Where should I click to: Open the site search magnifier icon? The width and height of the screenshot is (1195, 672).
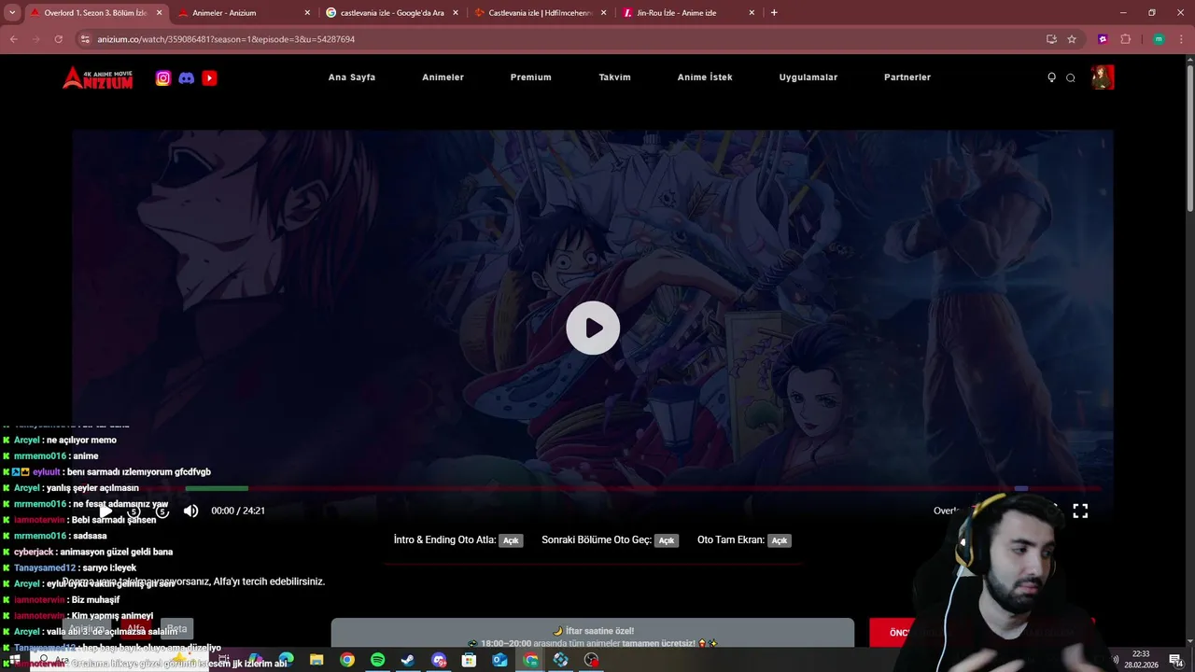tap(1071, 77)
